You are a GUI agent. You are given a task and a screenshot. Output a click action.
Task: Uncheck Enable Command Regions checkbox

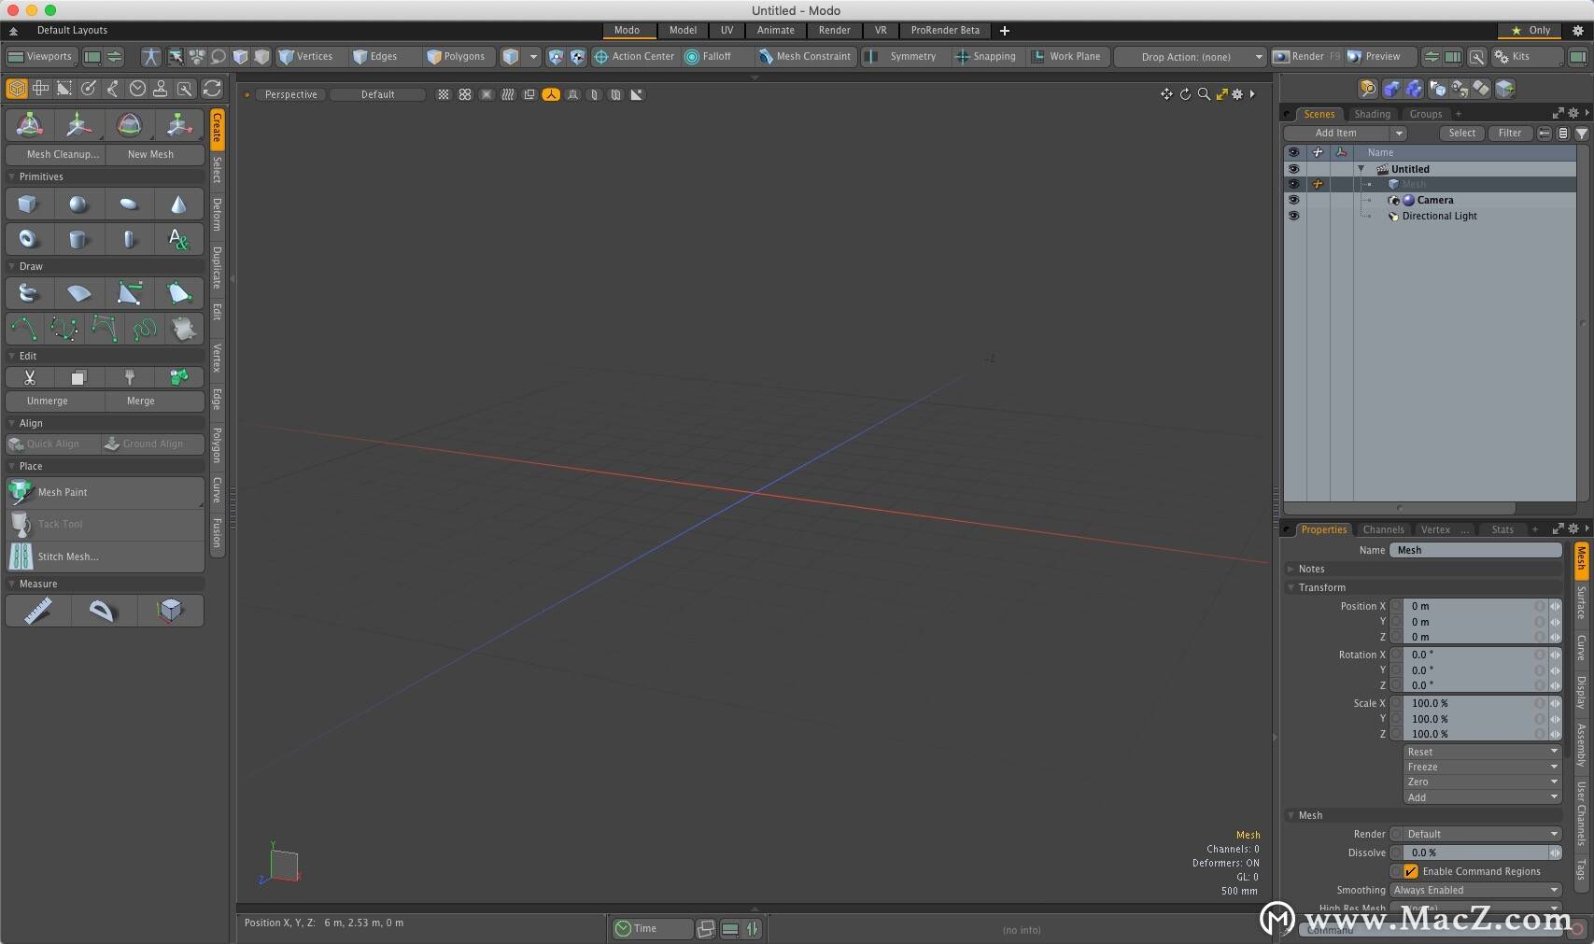pos(1411,871)
